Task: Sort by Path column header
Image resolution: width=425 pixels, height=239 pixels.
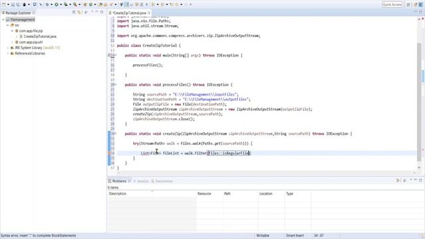Action: pos(240,193)
